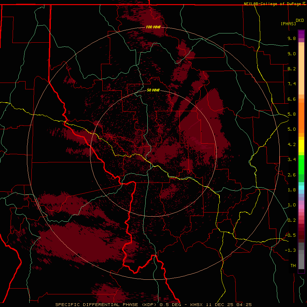The width and height of the screenshot is (307, 307).
Task: Click the 5.8 scale value
Action: 292,114
